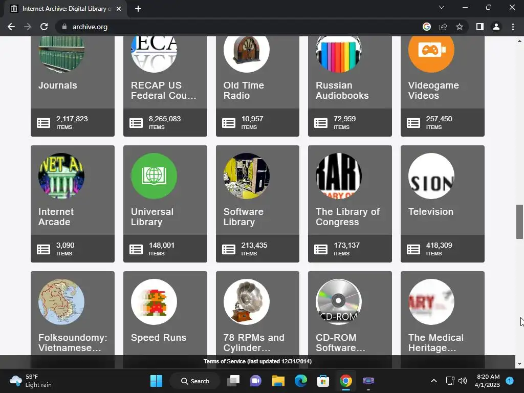Close the Internet Archive tab
This screenshot has width=524, height=393.
119,9
